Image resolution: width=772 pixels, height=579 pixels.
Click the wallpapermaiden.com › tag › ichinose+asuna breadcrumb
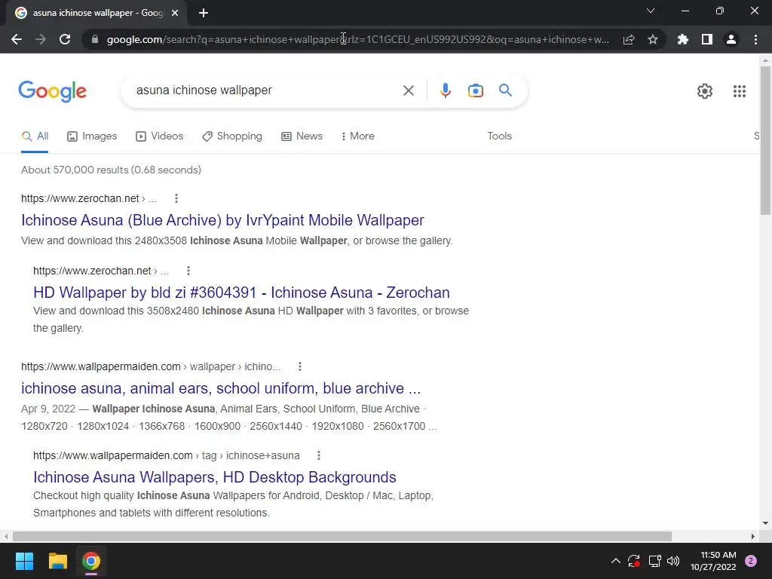(x=167, y=455)
